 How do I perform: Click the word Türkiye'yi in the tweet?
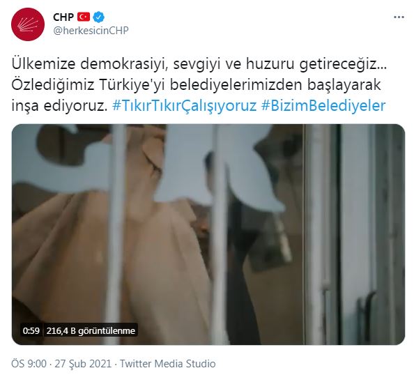133,85
